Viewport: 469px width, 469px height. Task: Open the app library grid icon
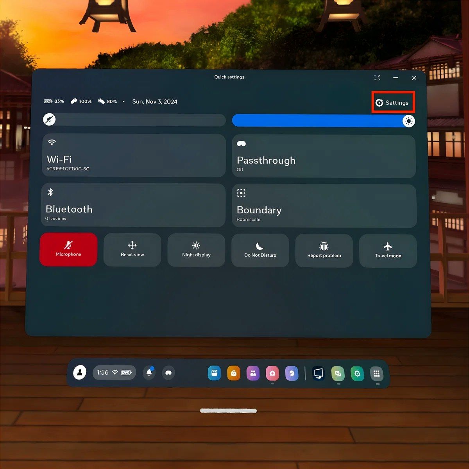click(x=377, y=373)
